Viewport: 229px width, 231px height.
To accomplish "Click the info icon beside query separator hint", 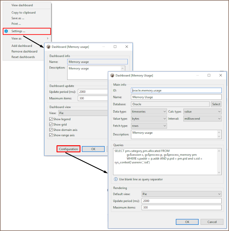I will coord(116,179).
